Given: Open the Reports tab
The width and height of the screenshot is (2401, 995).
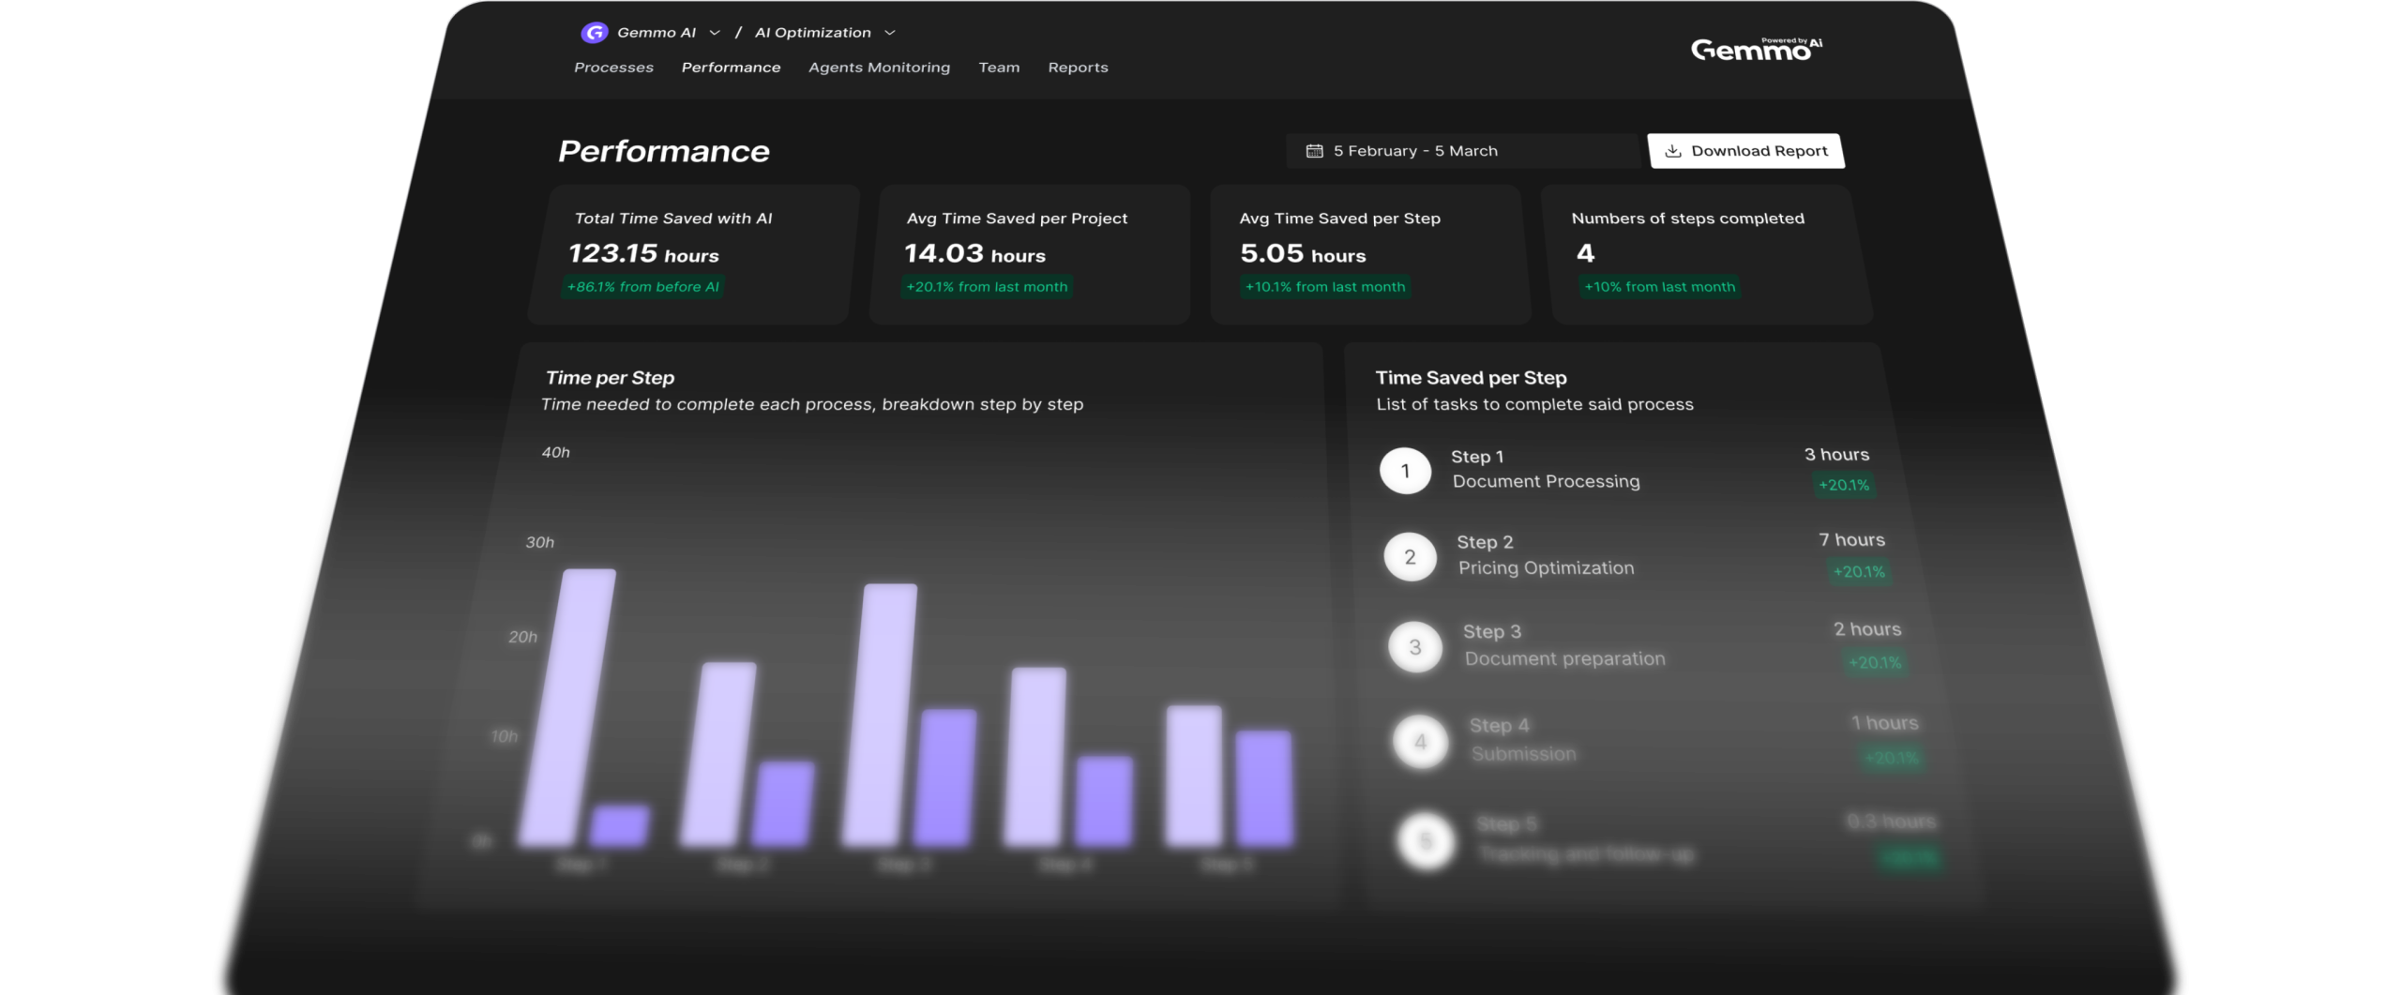Looking at the screenshot, I should click(x=1078, y=68).
